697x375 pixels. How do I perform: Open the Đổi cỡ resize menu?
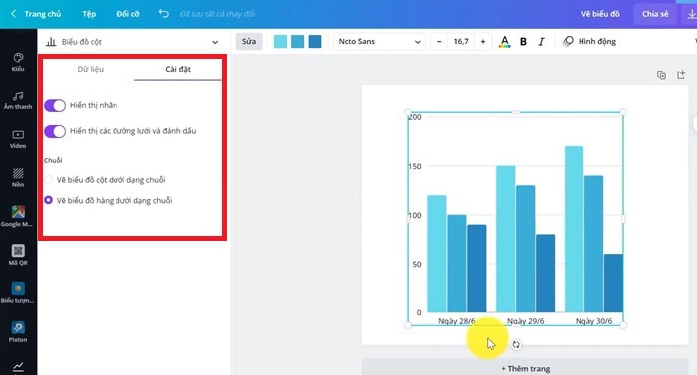click(128, 14)
